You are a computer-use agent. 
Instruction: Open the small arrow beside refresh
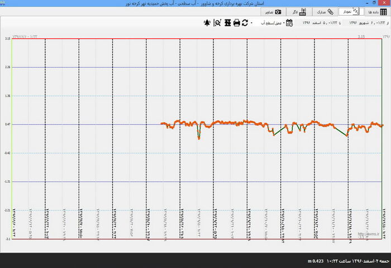251,23
